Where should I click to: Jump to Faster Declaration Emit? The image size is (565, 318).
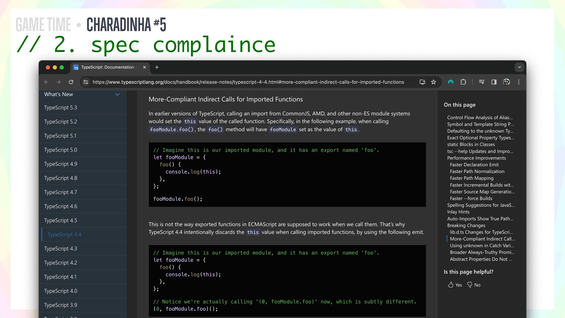coord(474,165)
